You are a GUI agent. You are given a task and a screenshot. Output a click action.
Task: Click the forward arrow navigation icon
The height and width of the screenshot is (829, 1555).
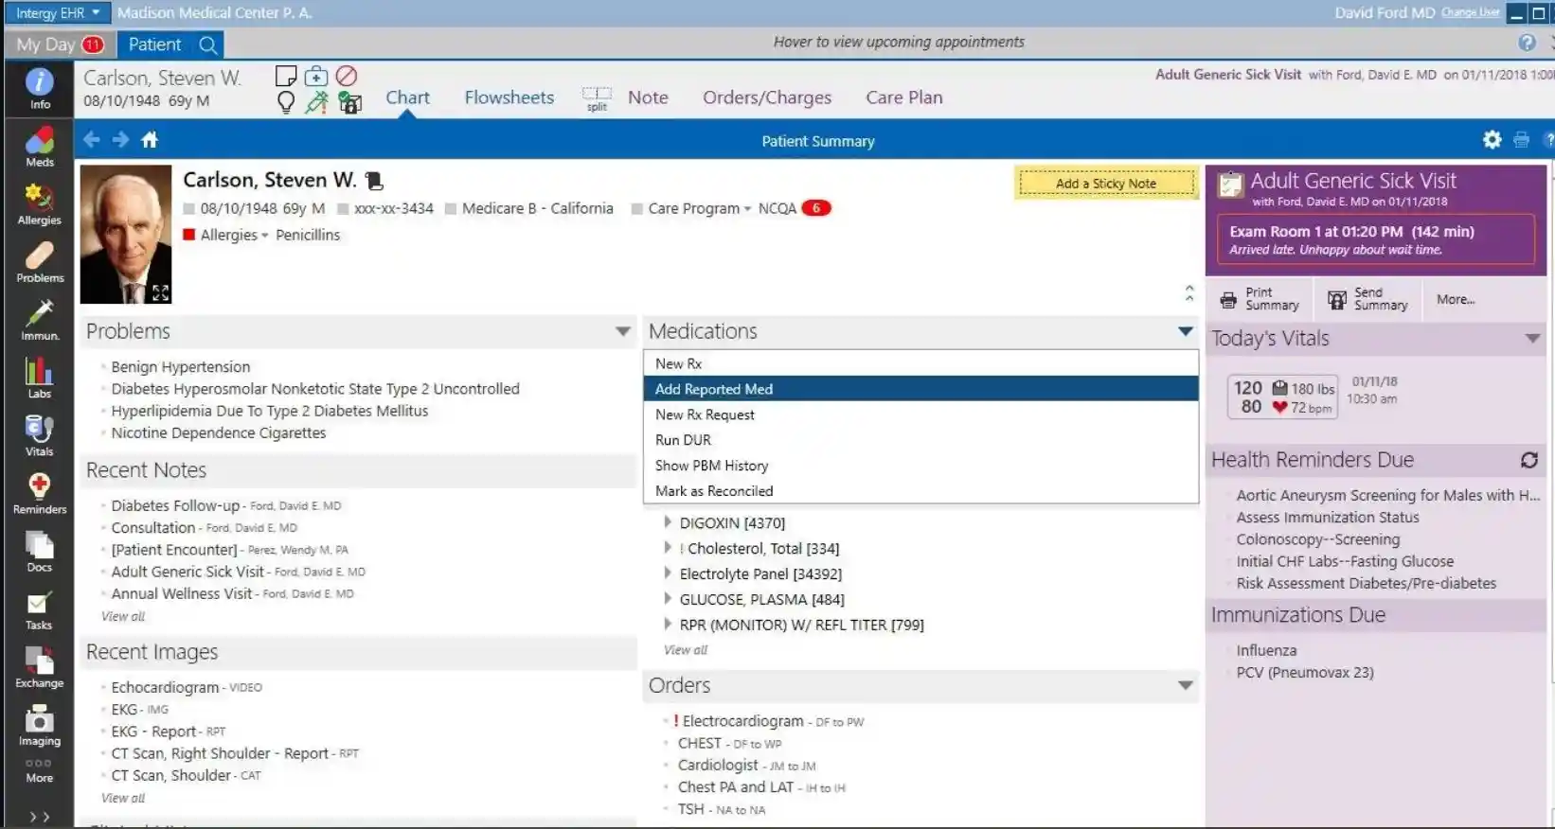(x=120, y=139)
